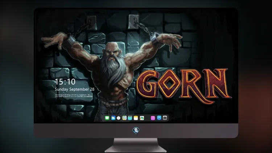This screenshot has height=153, width=272.
Task: Open the blue App Store icon
Action: 159,118
